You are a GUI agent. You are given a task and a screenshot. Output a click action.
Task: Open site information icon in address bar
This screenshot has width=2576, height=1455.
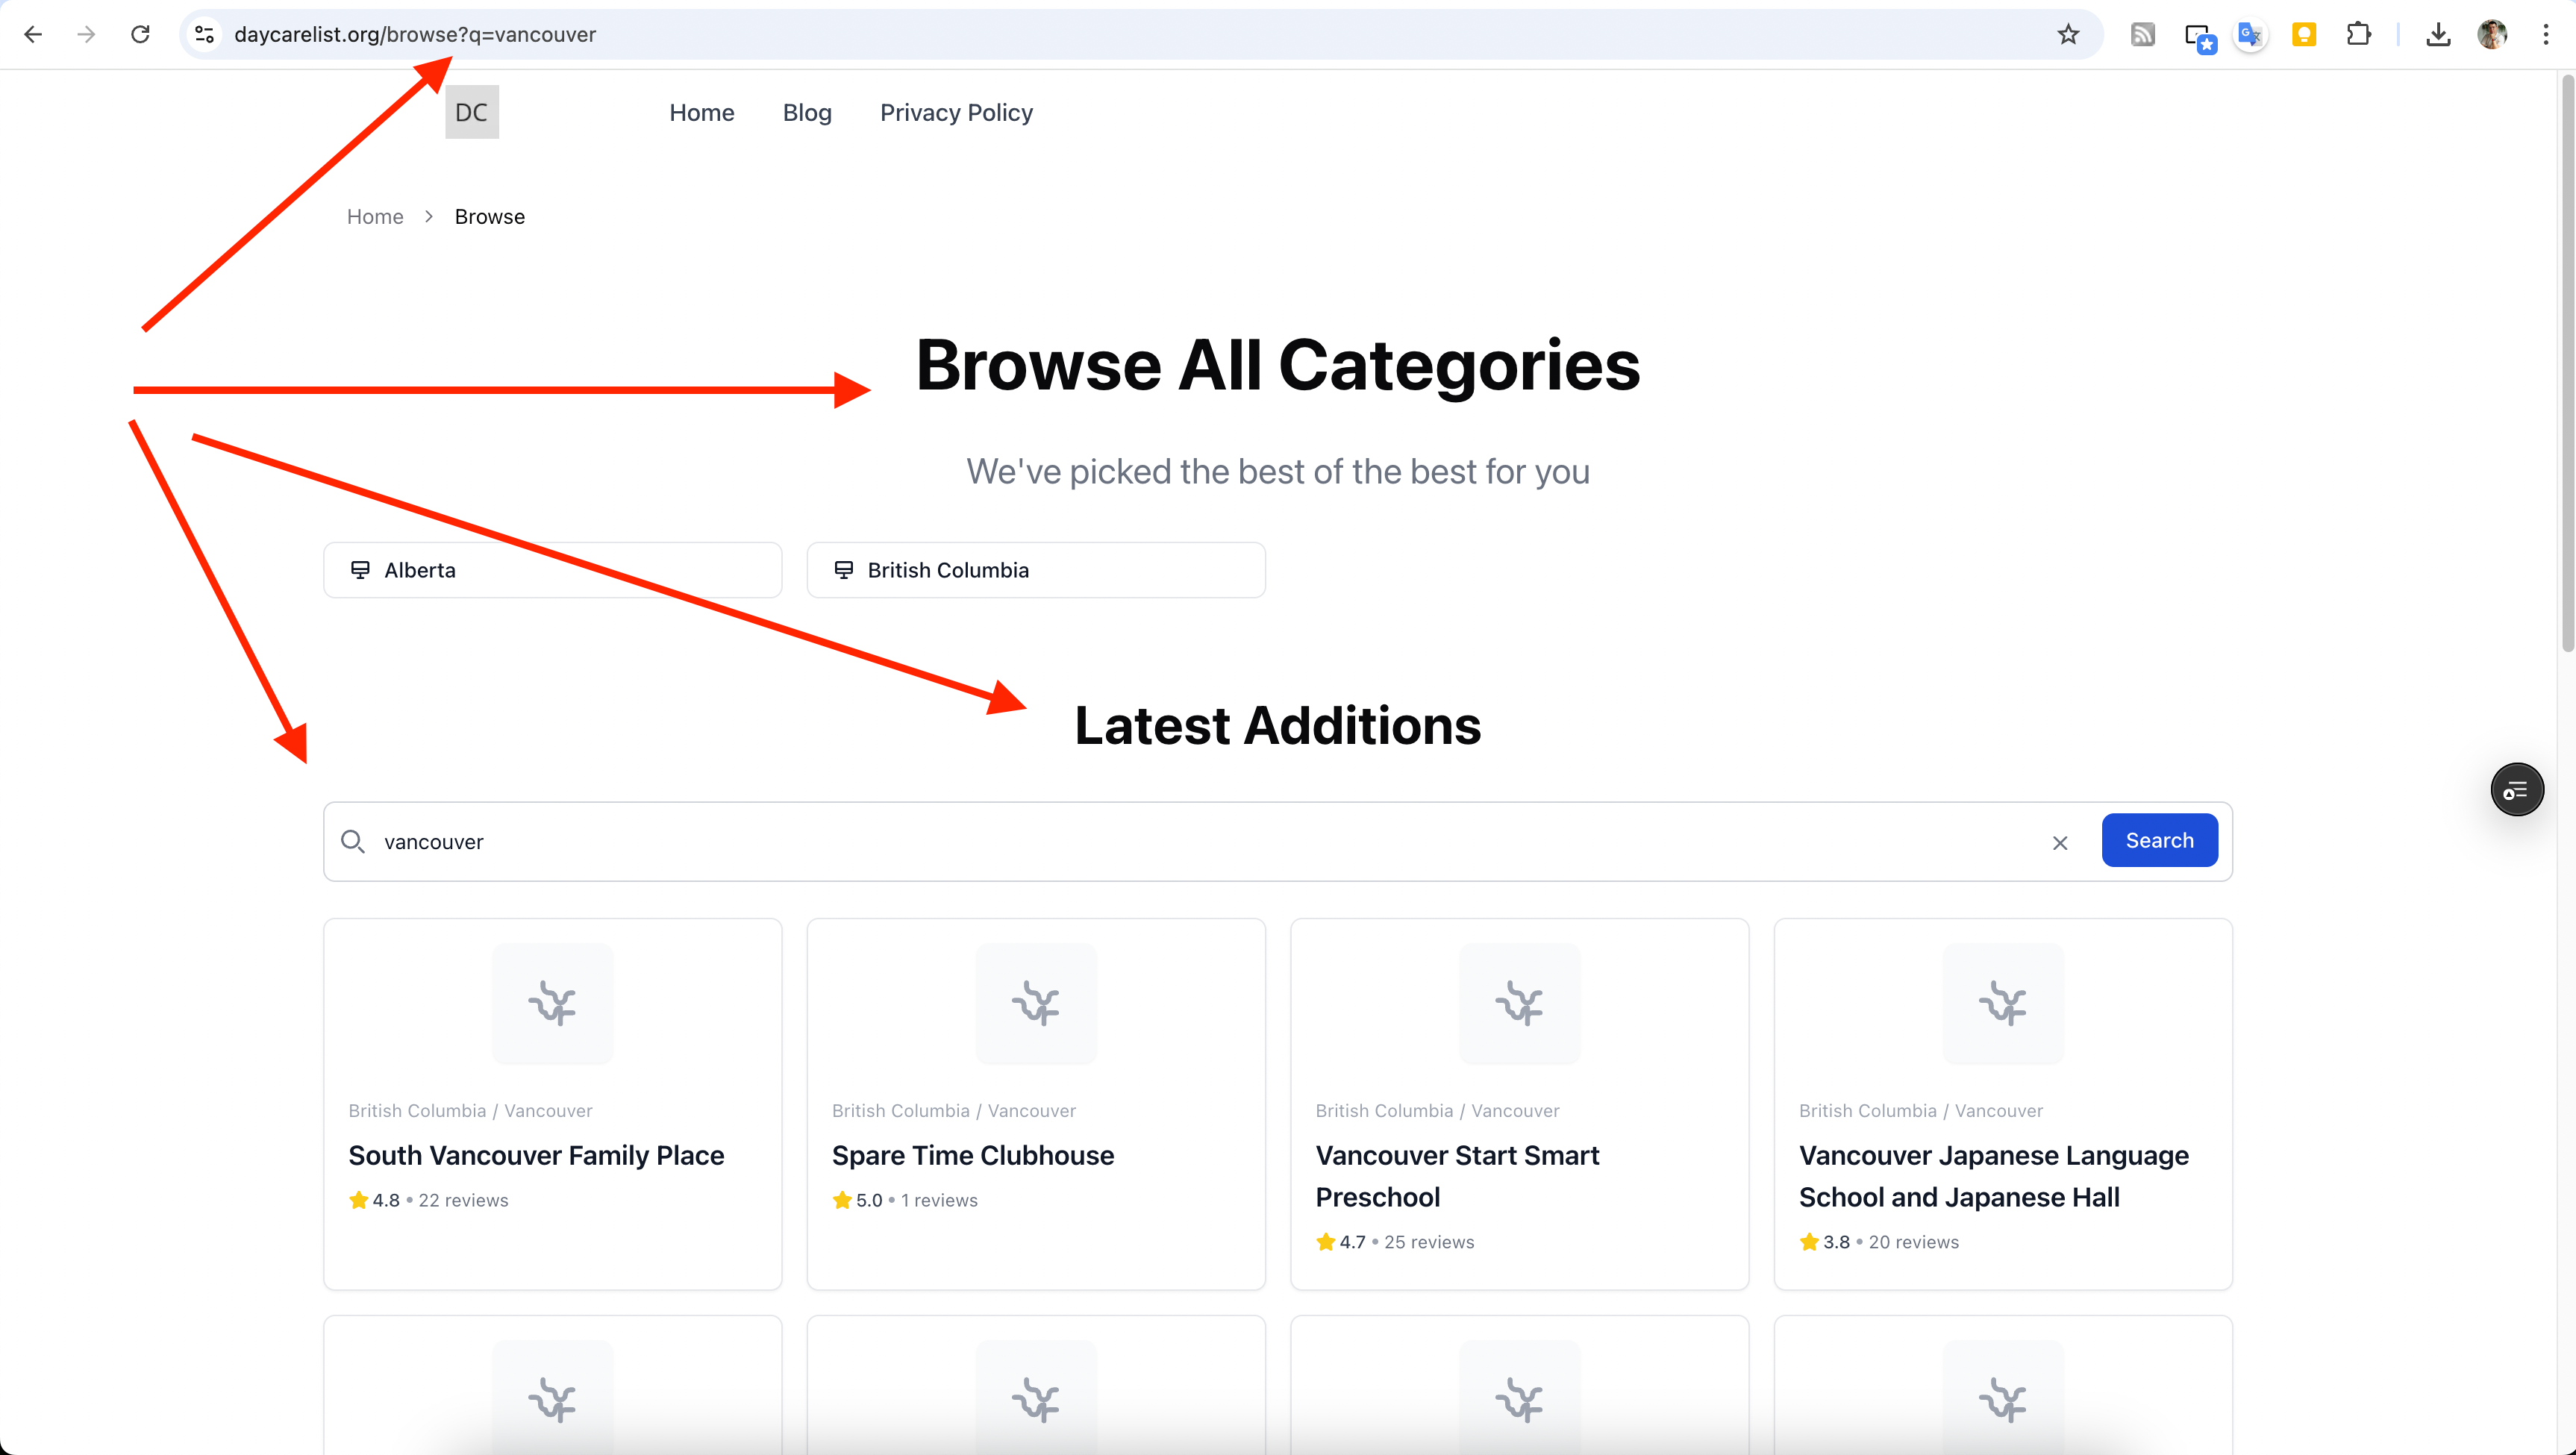pos(205,34)
